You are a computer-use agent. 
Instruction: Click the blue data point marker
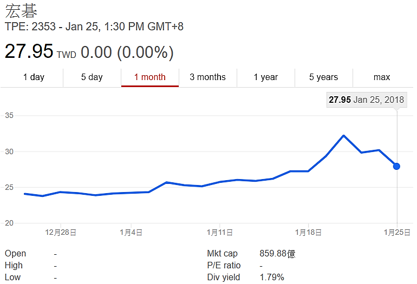[396, 166]
